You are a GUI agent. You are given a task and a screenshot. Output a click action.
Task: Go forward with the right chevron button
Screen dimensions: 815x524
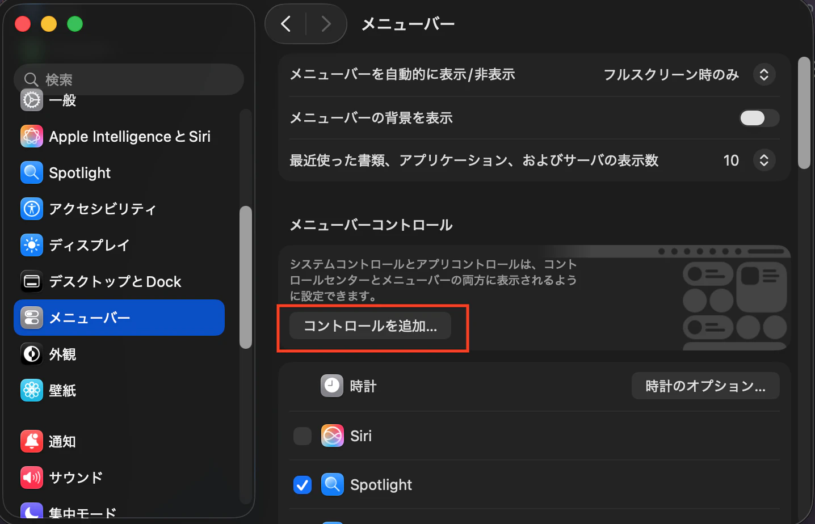[326, 24]
